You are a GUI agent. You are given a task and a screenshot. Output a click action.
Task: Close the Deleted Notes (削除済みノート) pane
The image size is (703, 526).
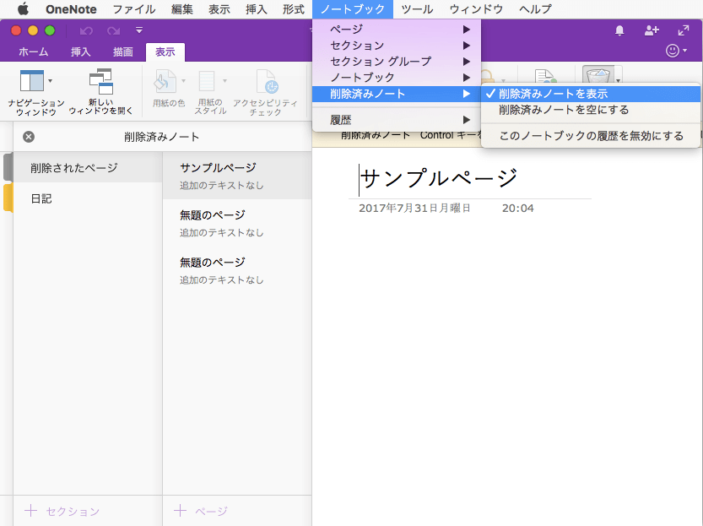29,137
